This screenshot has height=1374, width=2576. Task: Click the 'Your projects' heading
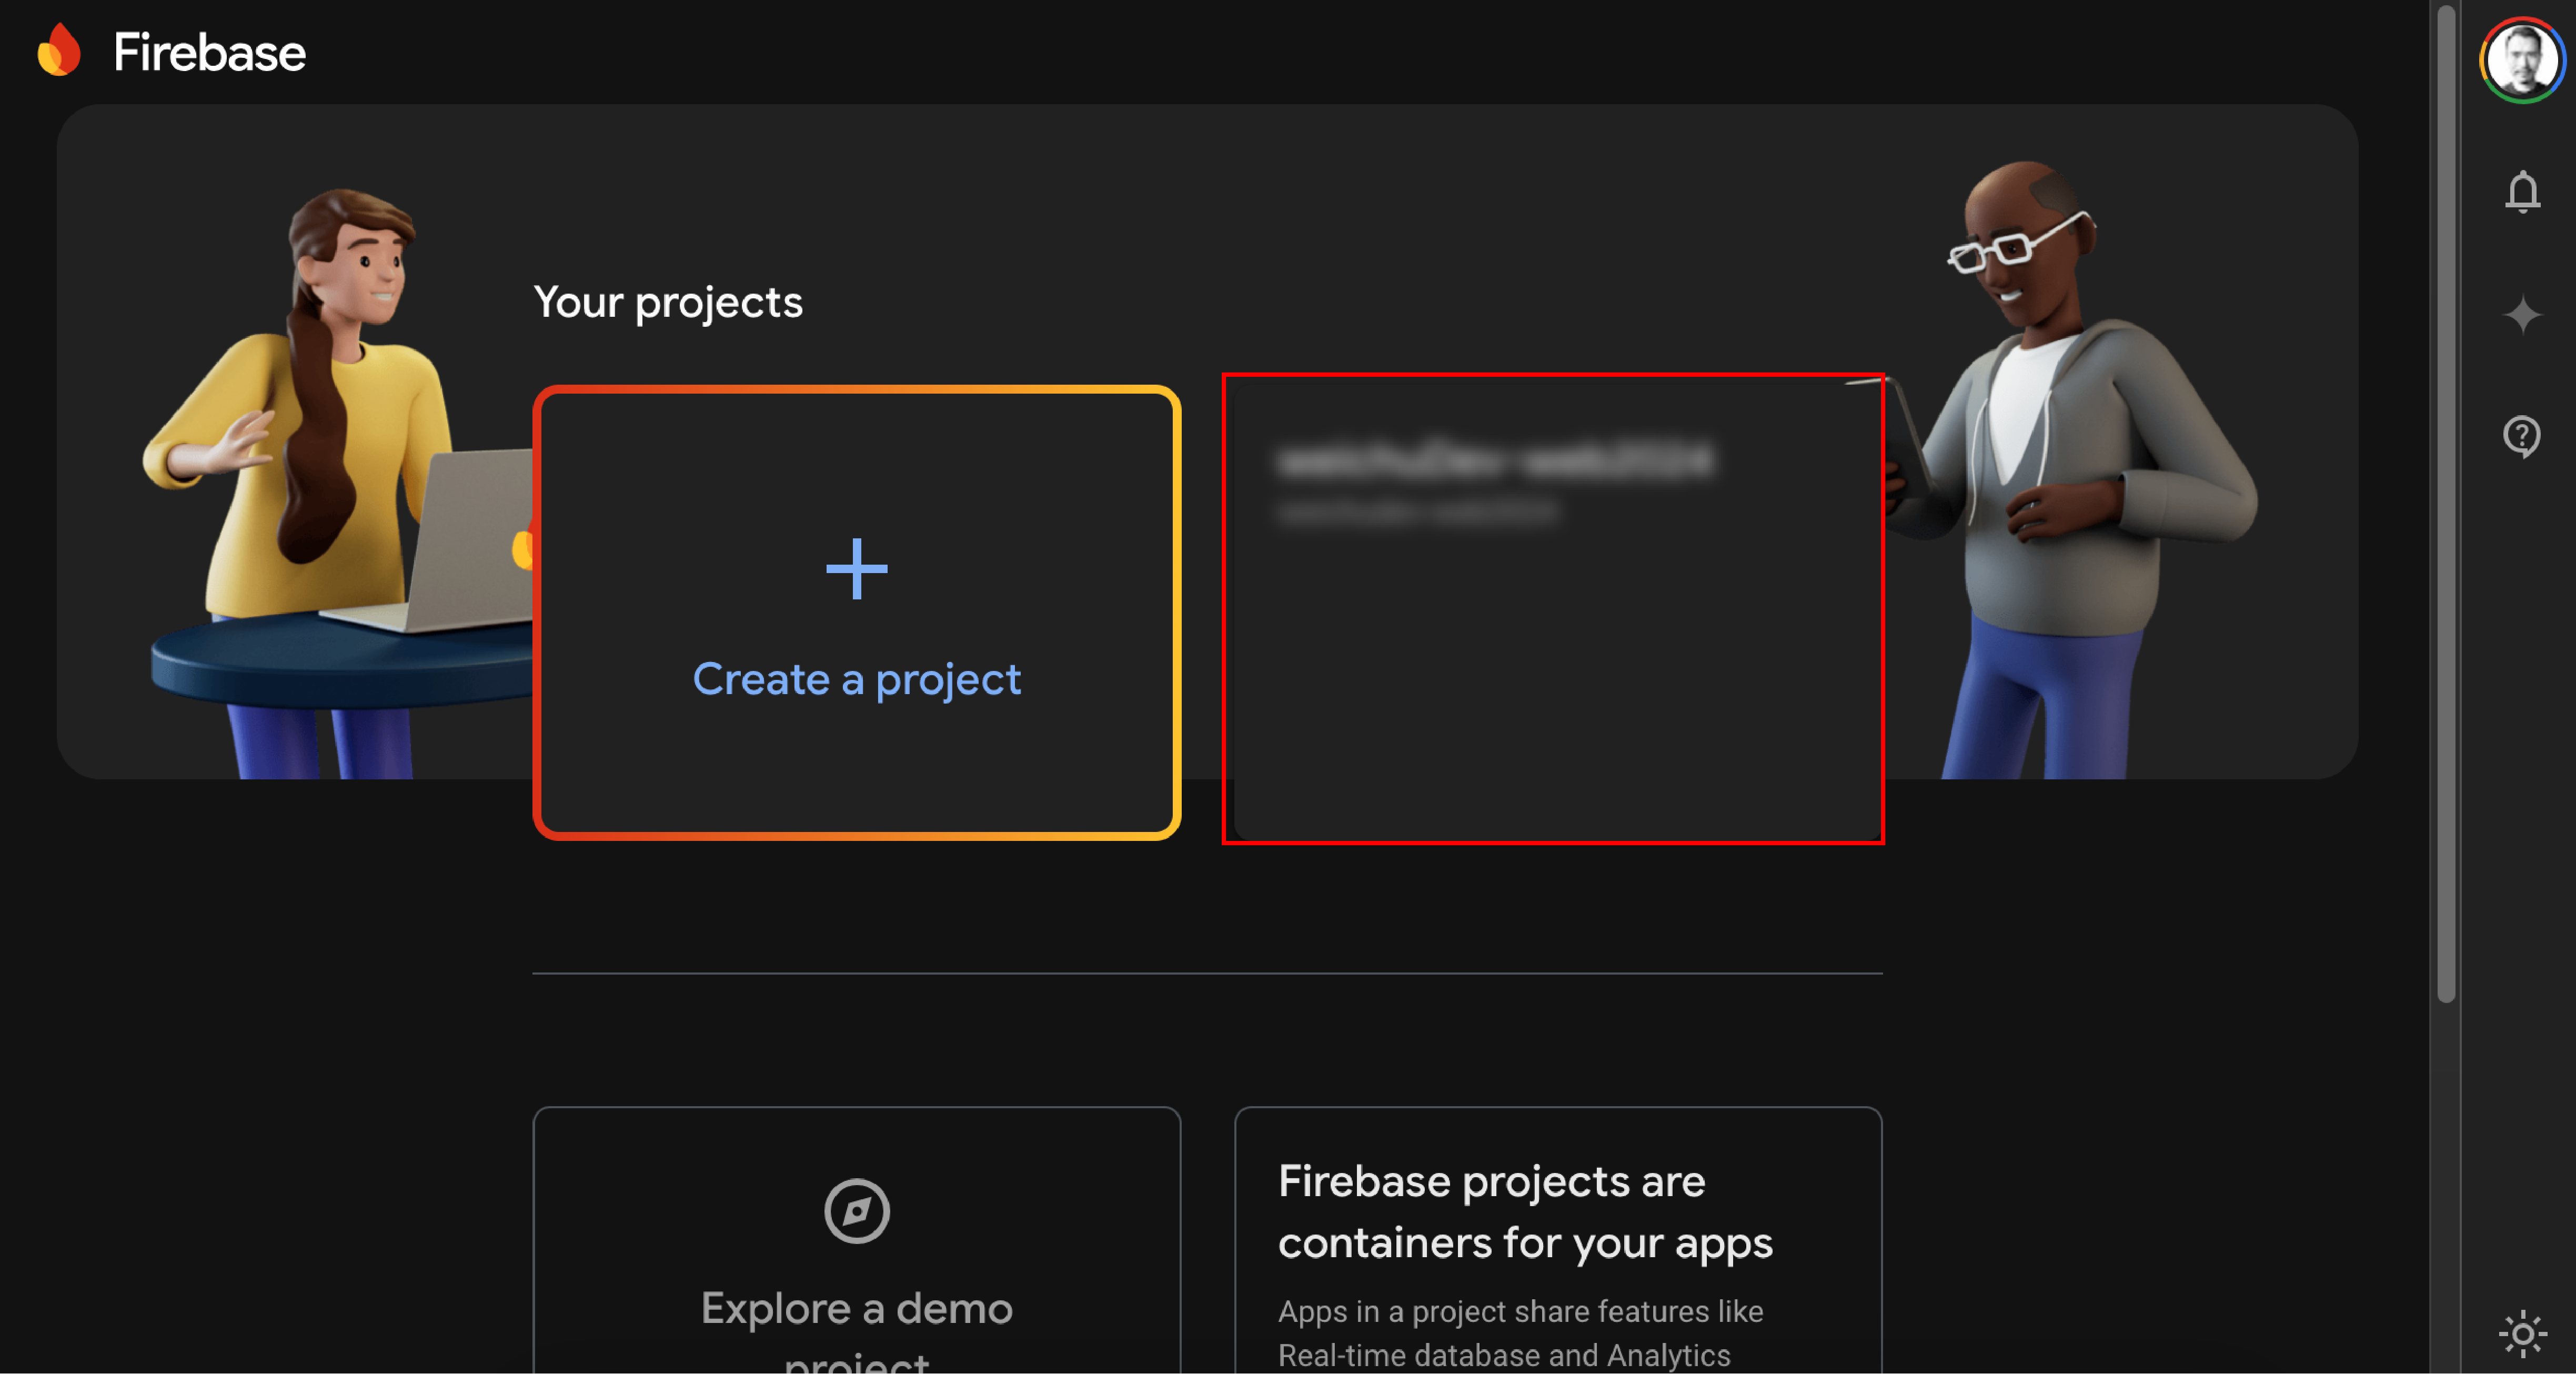[668, 303]
